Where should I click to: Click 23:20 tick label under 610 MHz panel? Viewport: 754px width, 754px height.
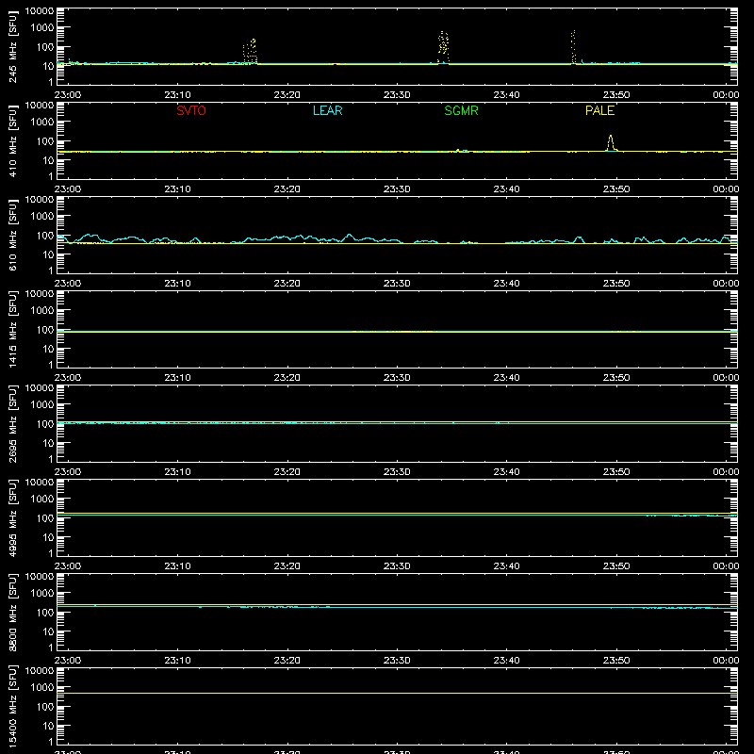(287, 284)
